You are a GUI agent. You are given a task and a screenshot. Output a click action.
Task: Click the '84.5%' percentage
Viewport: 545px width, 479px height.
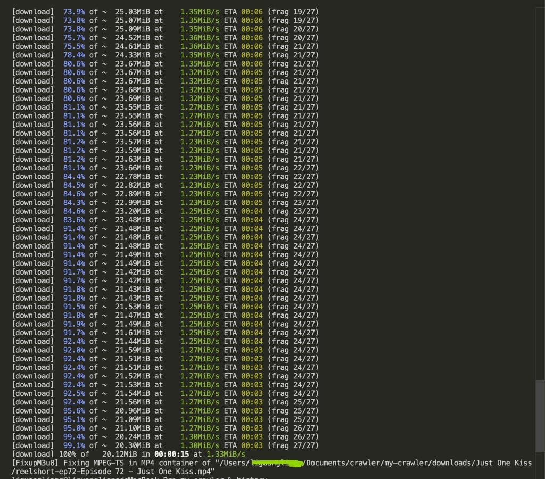[74, 185]
